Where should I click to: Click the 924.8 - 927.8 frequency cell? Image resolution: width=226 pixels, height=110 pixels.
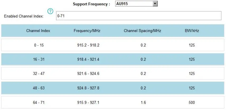pyautogui.click(x=88, y=88)
